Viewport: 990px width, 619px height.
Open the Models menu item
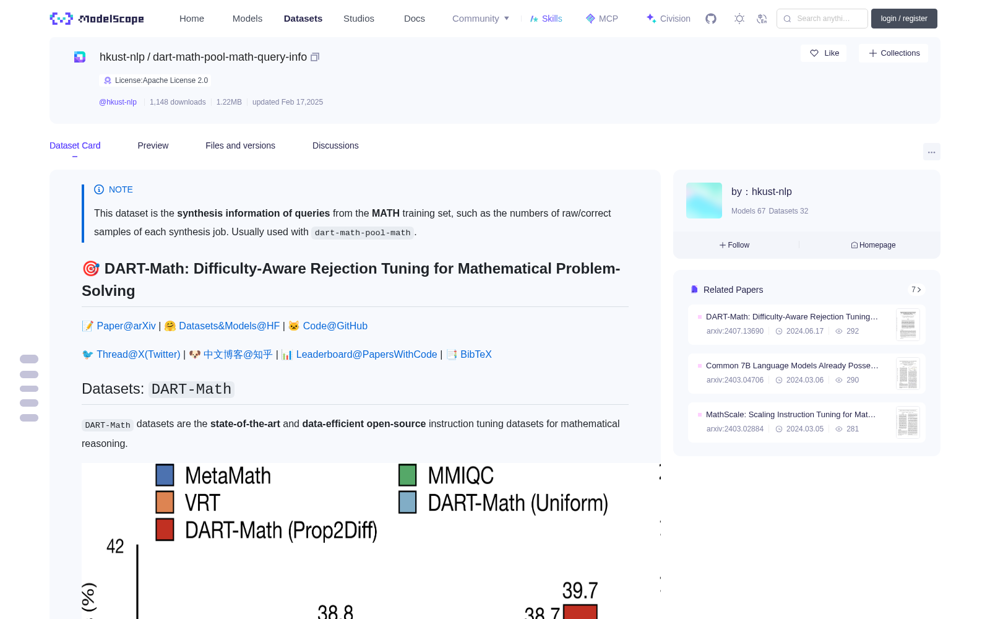point(247,19)
